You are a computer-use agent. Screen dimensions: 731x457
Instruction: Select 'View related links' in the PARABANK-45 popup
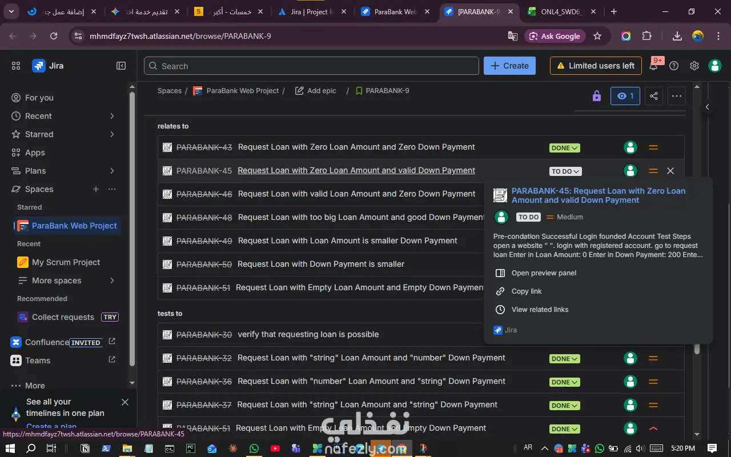pos(540,310)
